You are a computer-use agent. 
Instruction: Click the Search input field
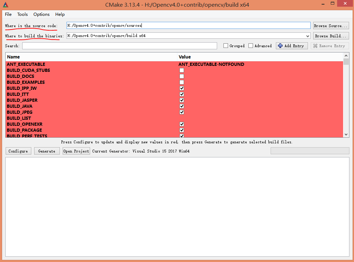(120, 46)
